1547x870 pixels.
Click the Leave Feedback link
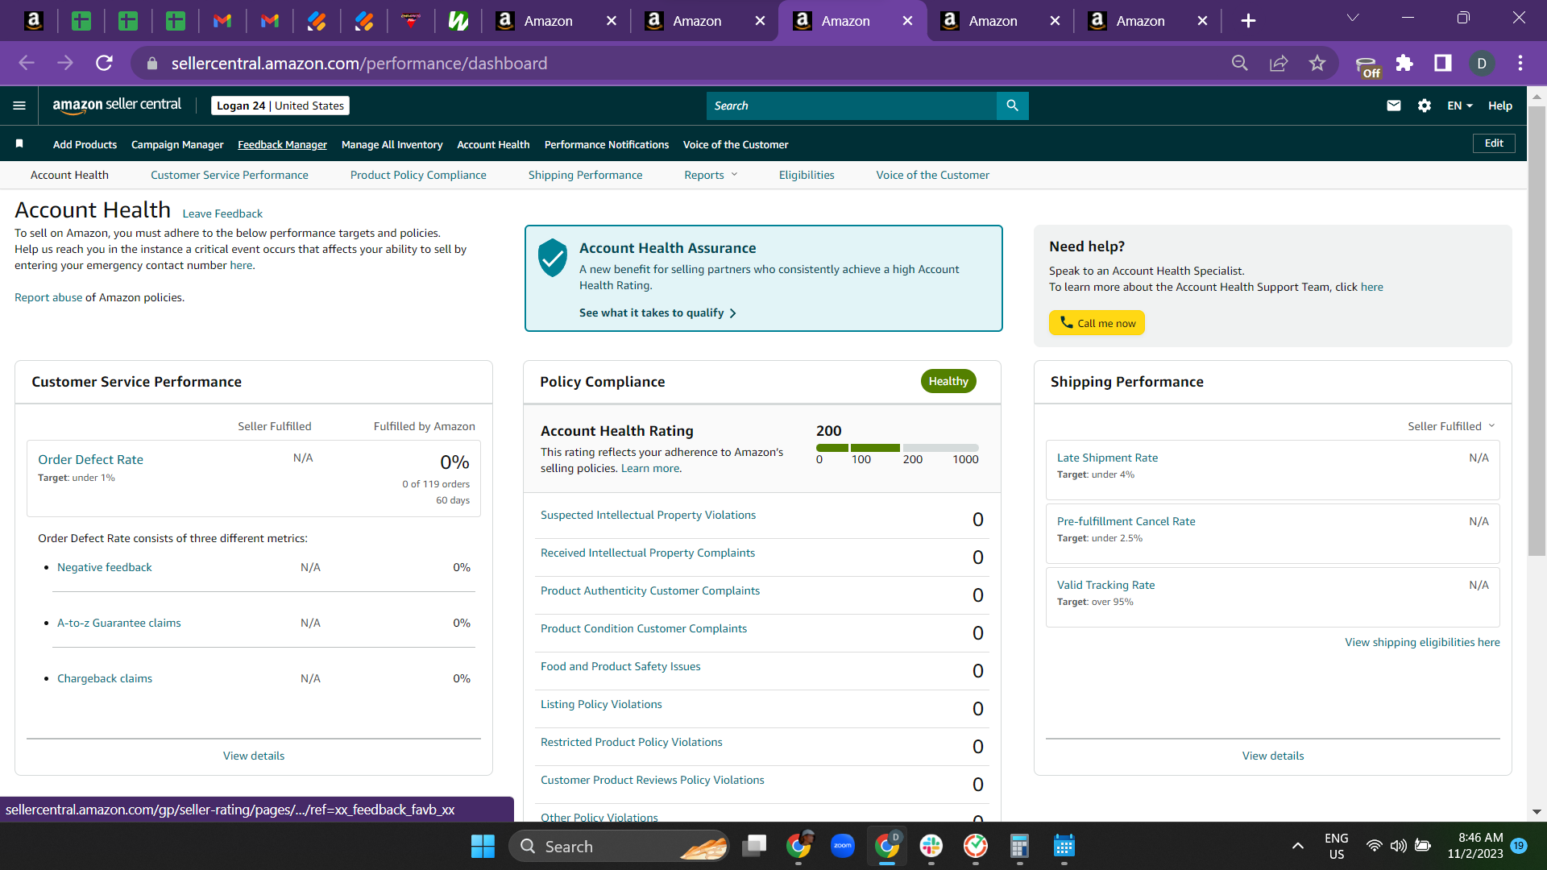[222, 213]
